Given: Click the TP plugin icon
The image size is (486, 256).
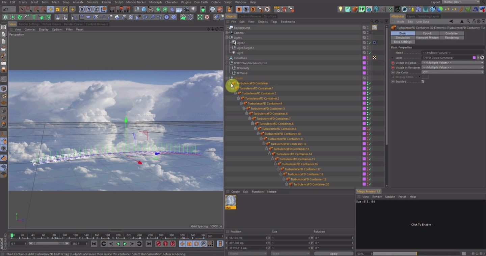Looking at the screenshot, I should [x=362, y=9].
